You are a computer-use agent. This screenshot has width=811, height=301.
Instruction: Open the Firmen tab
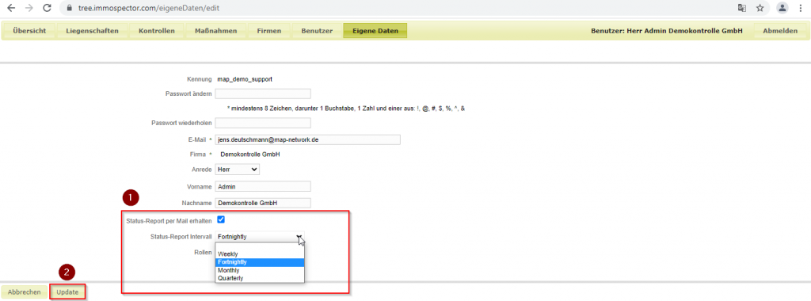coord(269,31)
